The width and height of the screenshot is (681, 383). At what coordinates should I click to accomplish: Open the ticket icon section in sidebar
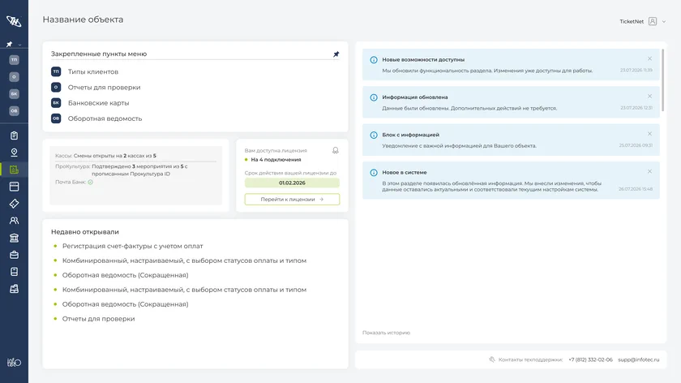tap(14, 204)
